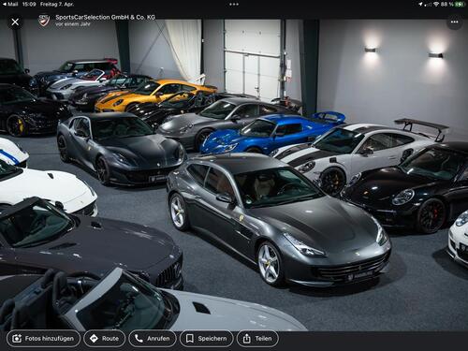468x351 pixels.
Task: Tap the battery indicator in status bar
Action: click(x=460, y=5)
